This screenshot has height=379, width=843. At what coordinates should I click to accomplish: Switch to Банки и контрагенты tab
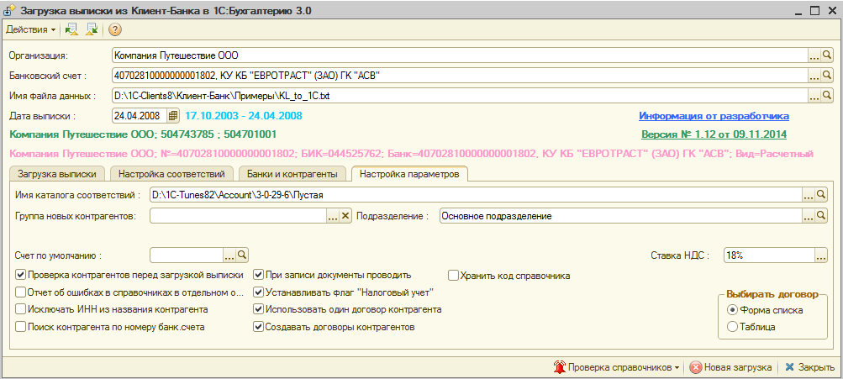tap(292, 174)
